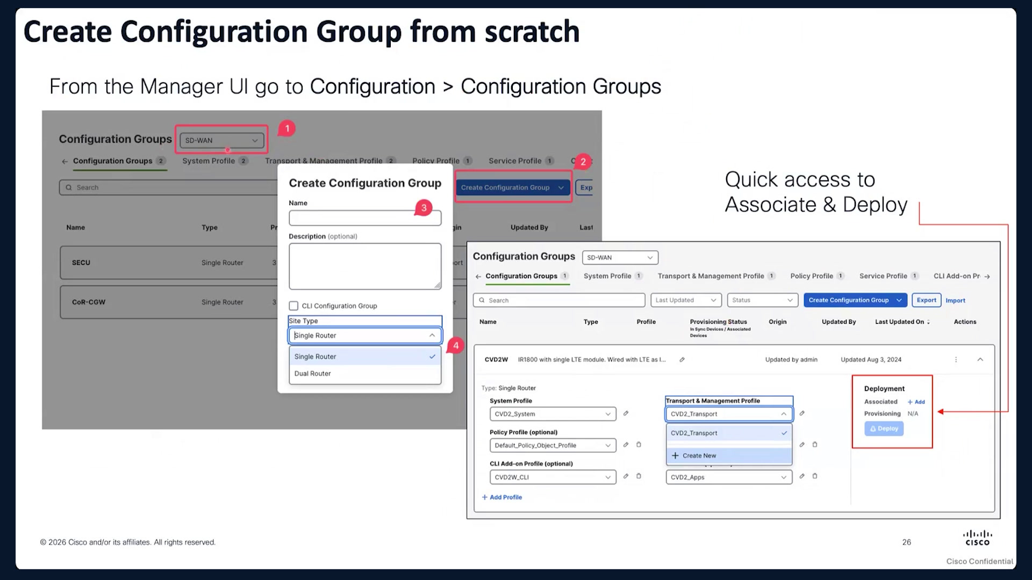Click the pencil icon beside CVD2_System
This screenshot has width=1032, height=580.
(626, 414)
